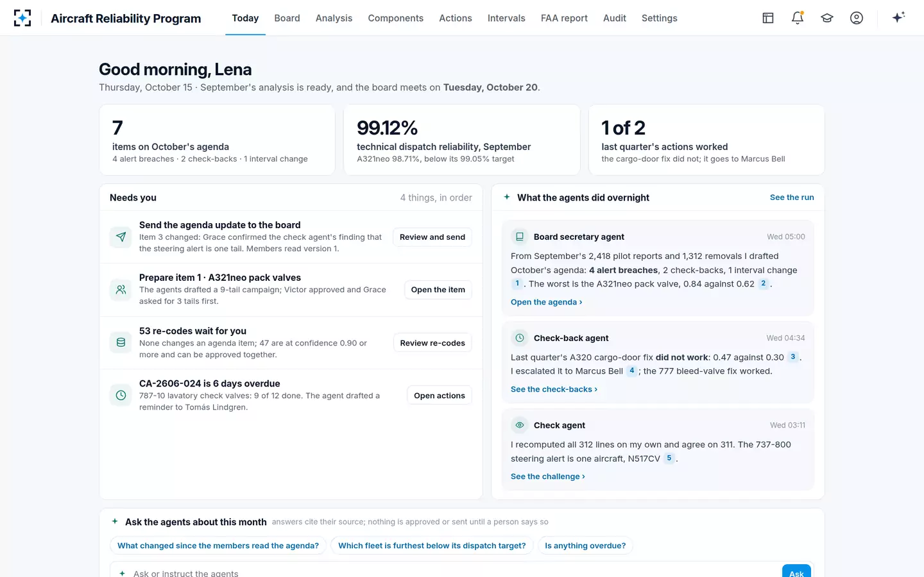Click Review and send button
This screenshot has width=924, height=577.
tap(432, 237)
